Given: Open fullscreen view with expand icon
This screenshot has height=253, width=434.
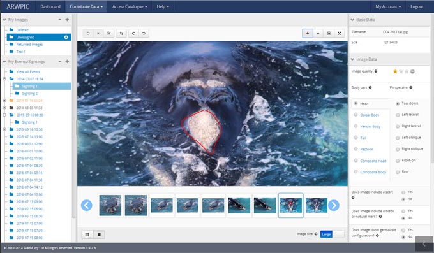Looking at the screenshot, I should [x=340, y=33].
